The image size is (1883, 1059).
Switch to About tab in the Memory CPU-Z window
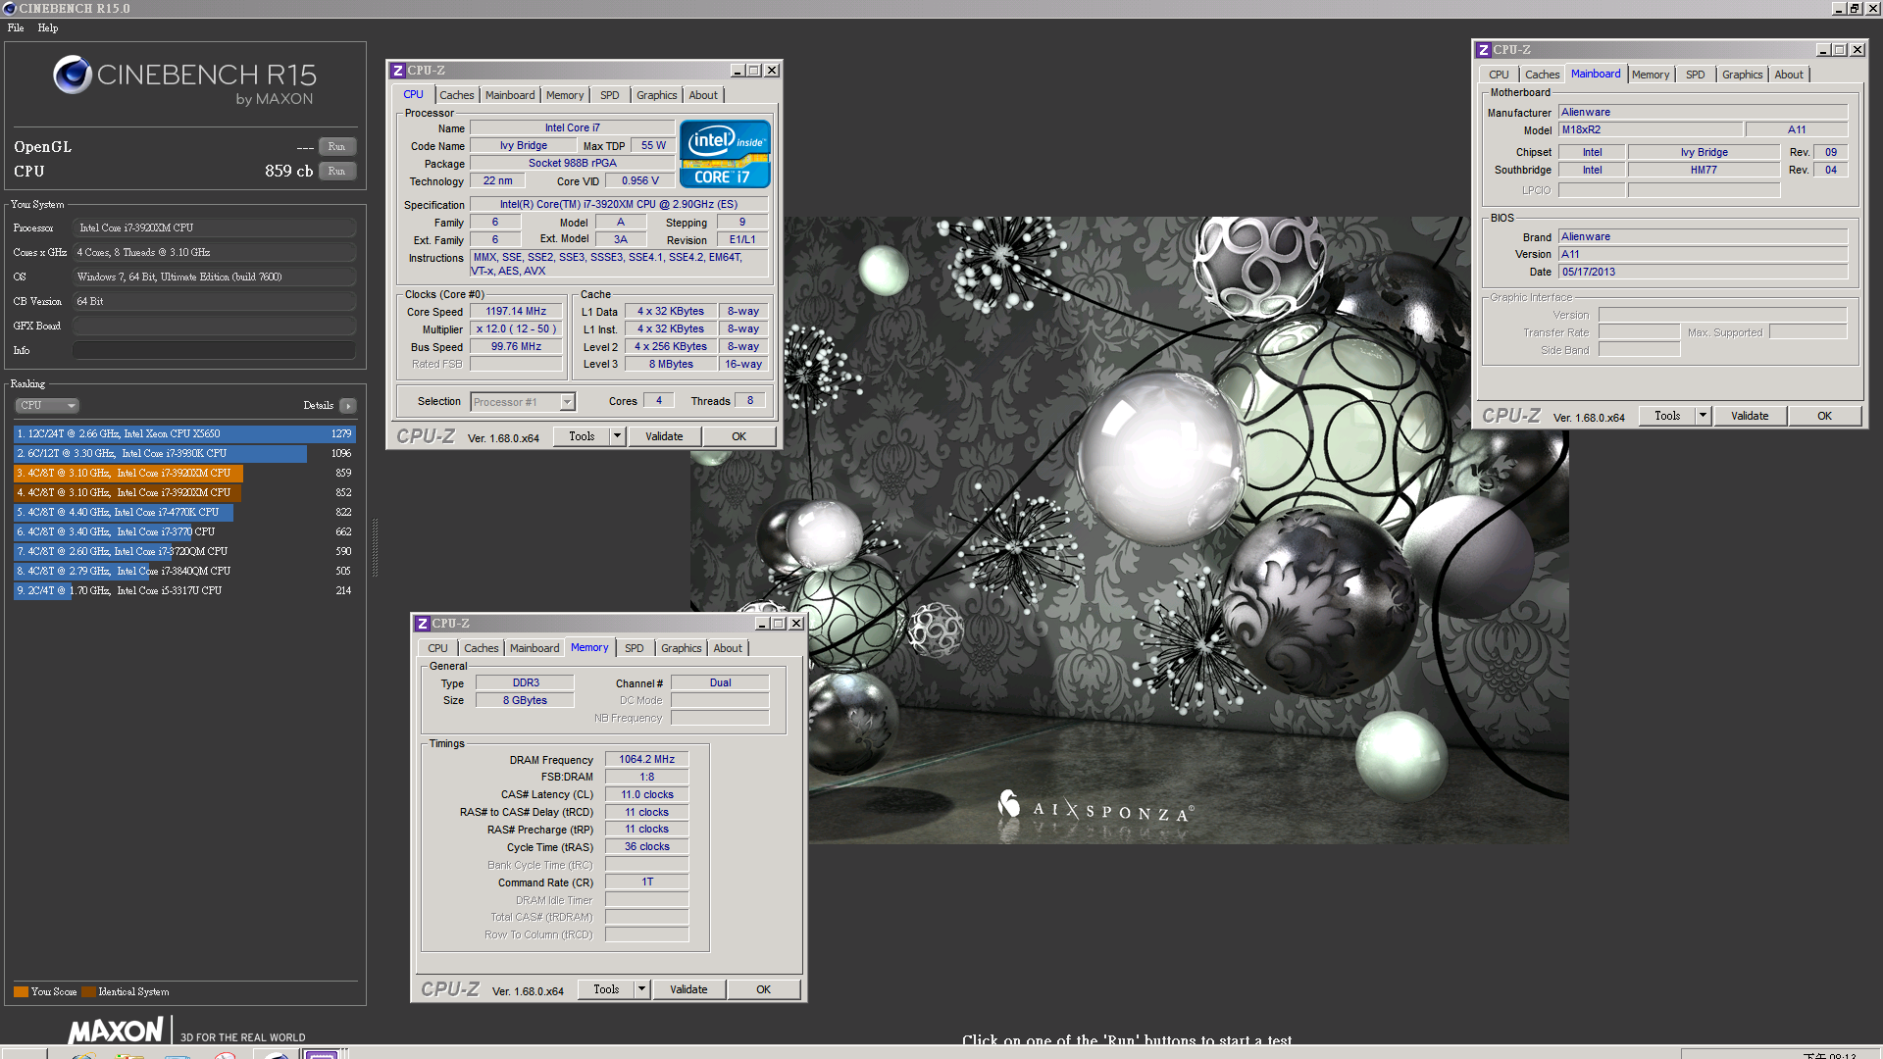[728, 648]
